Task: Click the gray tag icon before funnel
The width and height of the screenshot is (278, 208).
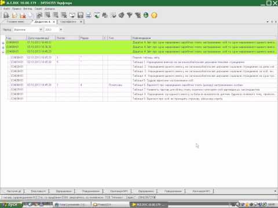Action: [x=121, y=15]
